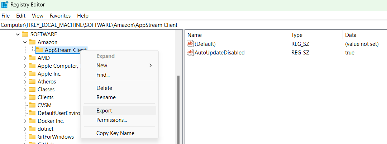
Task: Collapse the Amazon key chevron
Action: coord(25,42)
